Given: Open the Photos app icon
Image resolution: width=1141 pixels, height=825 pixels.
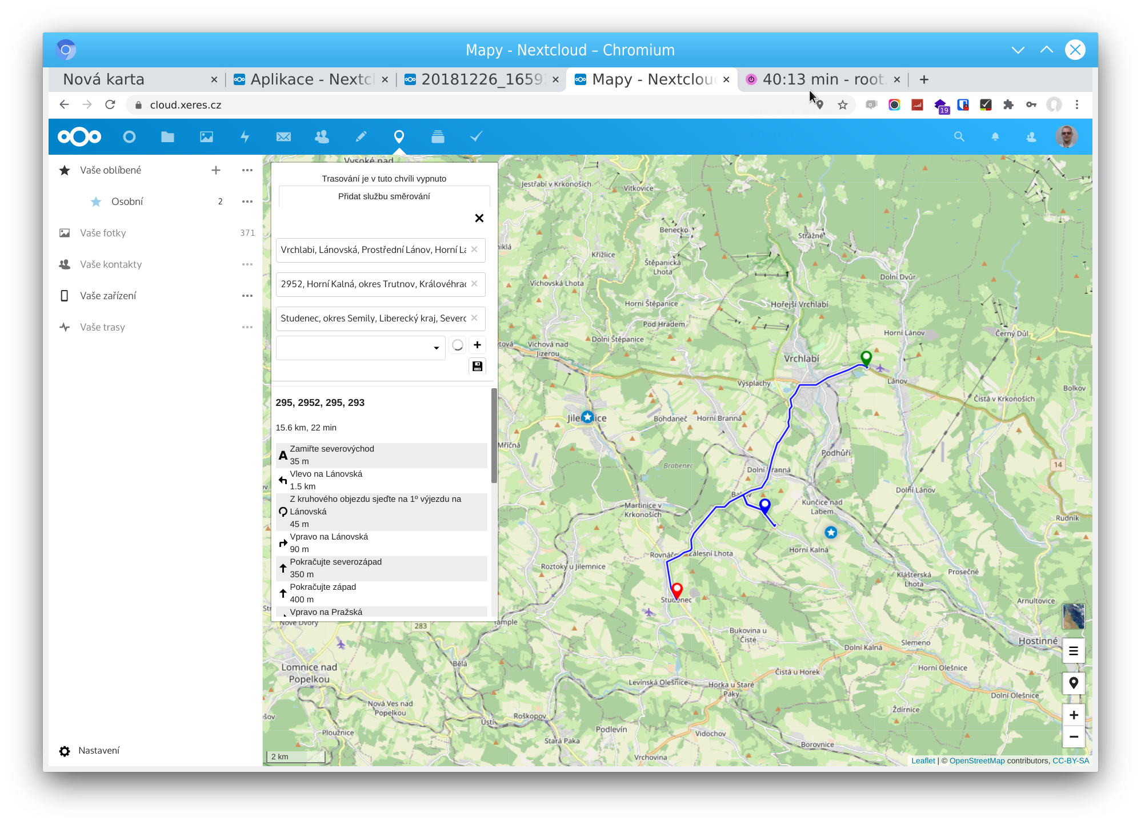Looking at the screenshot, I should pyautogui.click(x=206, y=137).
